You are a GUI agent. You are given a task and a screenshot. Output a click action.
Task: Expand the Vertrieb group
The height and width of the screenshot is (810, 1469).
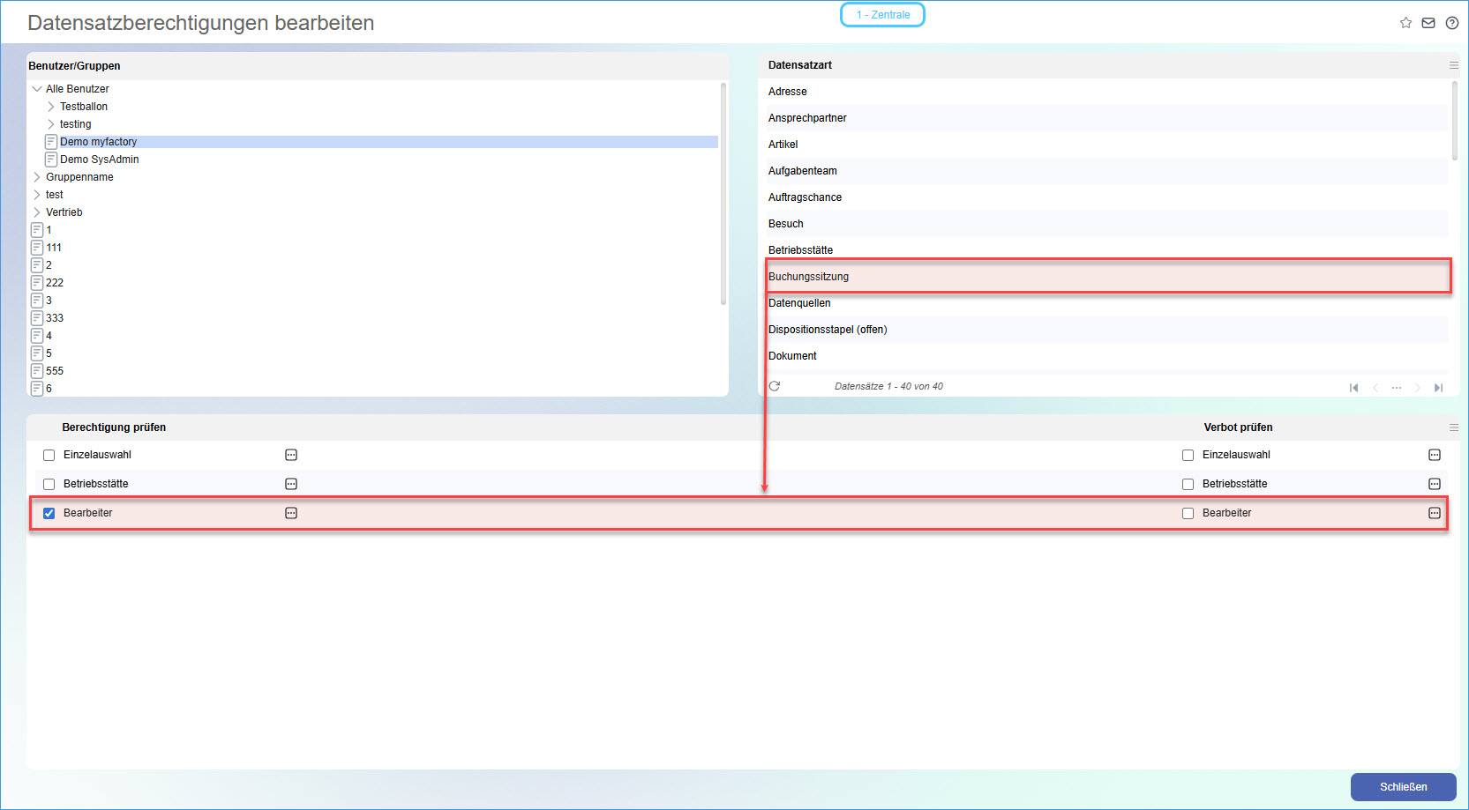point(37,212)
